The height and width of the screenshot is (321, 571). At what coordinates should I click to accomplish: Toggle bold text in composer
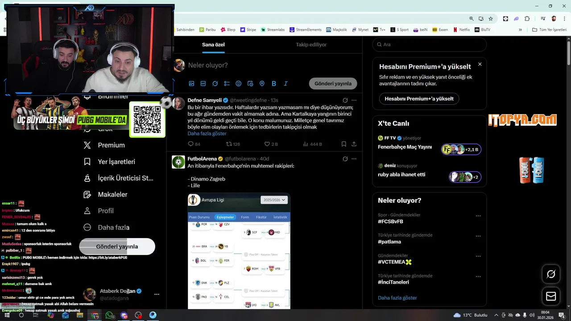pyautogui.click(x=274, y=83)
